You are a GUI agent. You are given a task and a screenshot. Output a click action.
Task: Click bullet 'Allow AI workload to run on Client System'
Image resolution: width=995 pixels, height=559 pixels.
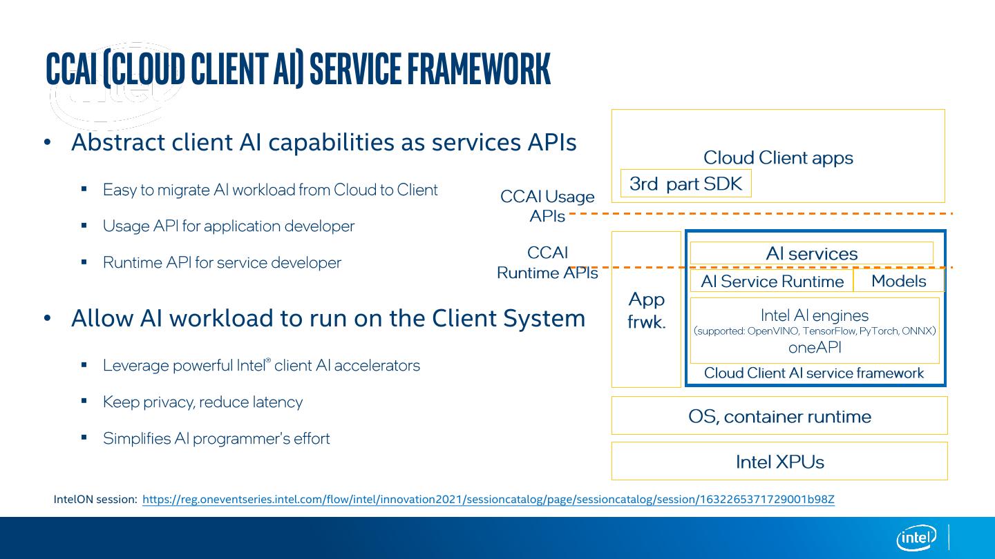coord(328,318)
